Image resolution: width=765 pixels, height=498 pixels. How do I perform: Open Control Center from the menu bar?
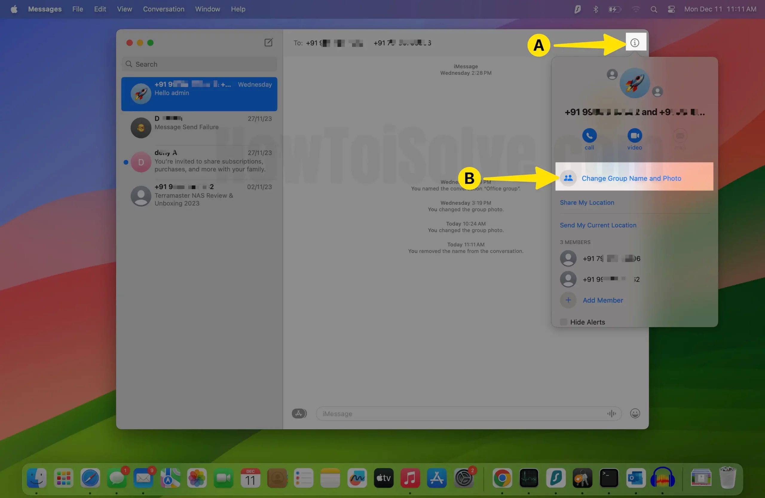(671, 9)
